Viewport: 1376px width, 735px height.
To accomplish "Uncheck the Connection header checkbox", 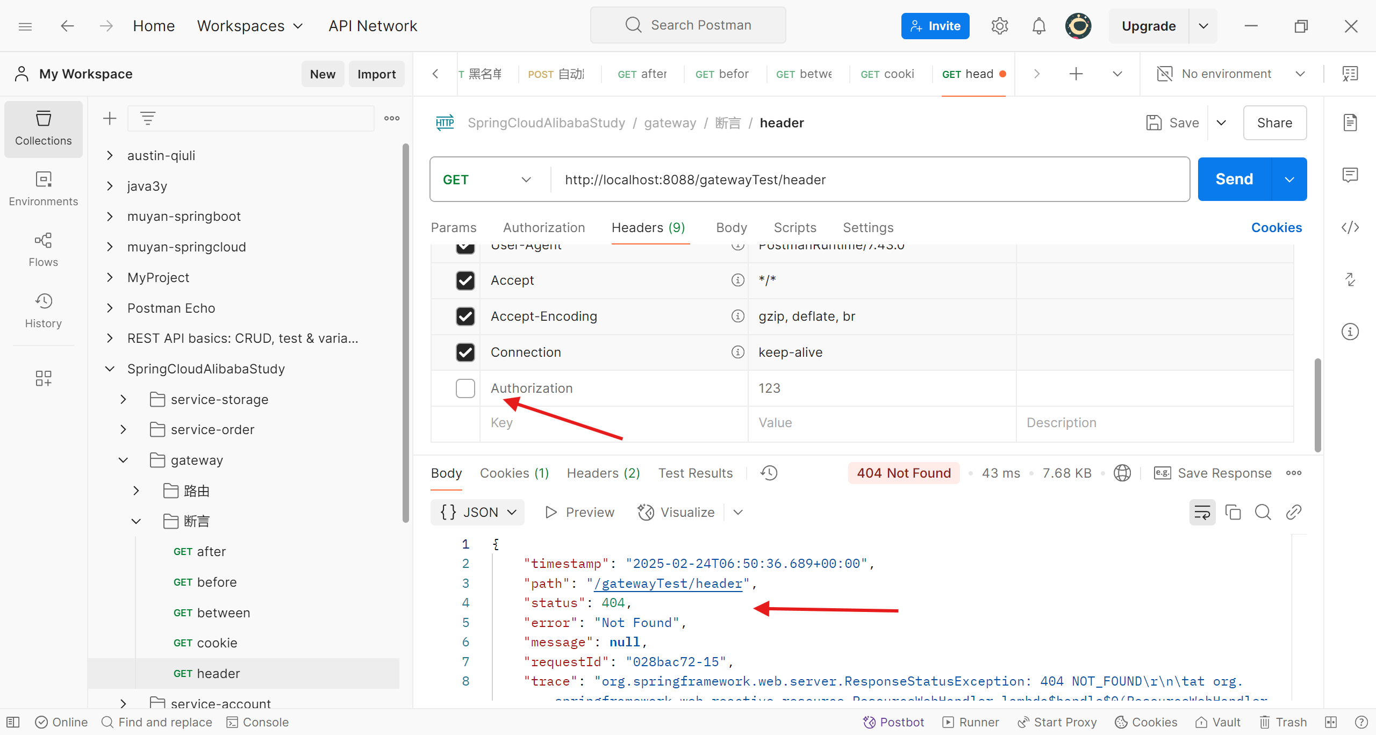I will [465, 352].
